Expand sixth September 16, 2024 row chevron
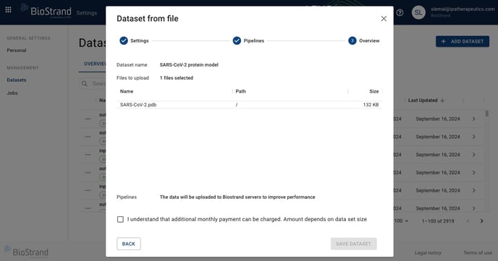The height and width of the screenshot is (261, 498). [x=474, y=208]
